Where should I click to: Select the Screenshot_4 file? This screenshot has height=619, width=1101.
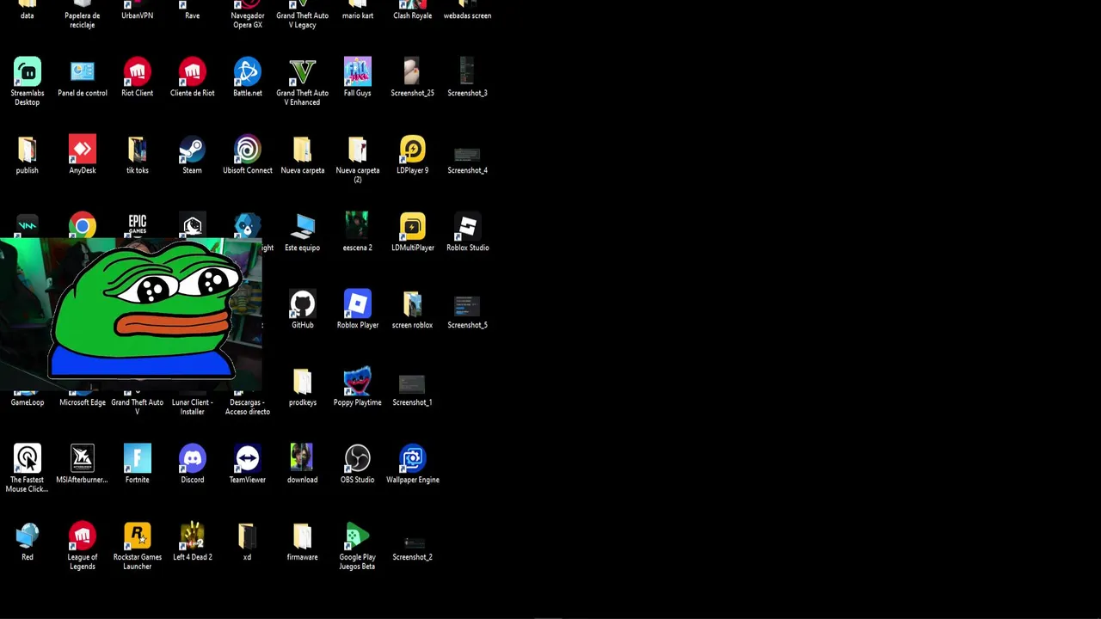(467, 155)
